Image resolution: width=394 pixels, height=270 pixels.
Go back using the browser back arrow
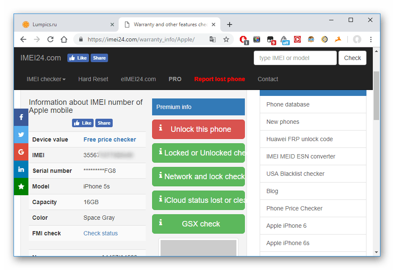click(x=23, y=39)
